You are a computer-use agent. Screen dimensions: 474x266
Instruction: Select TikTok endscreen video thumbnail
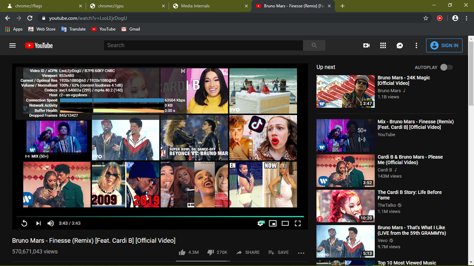pyautogui.click(x=263, y=137)
